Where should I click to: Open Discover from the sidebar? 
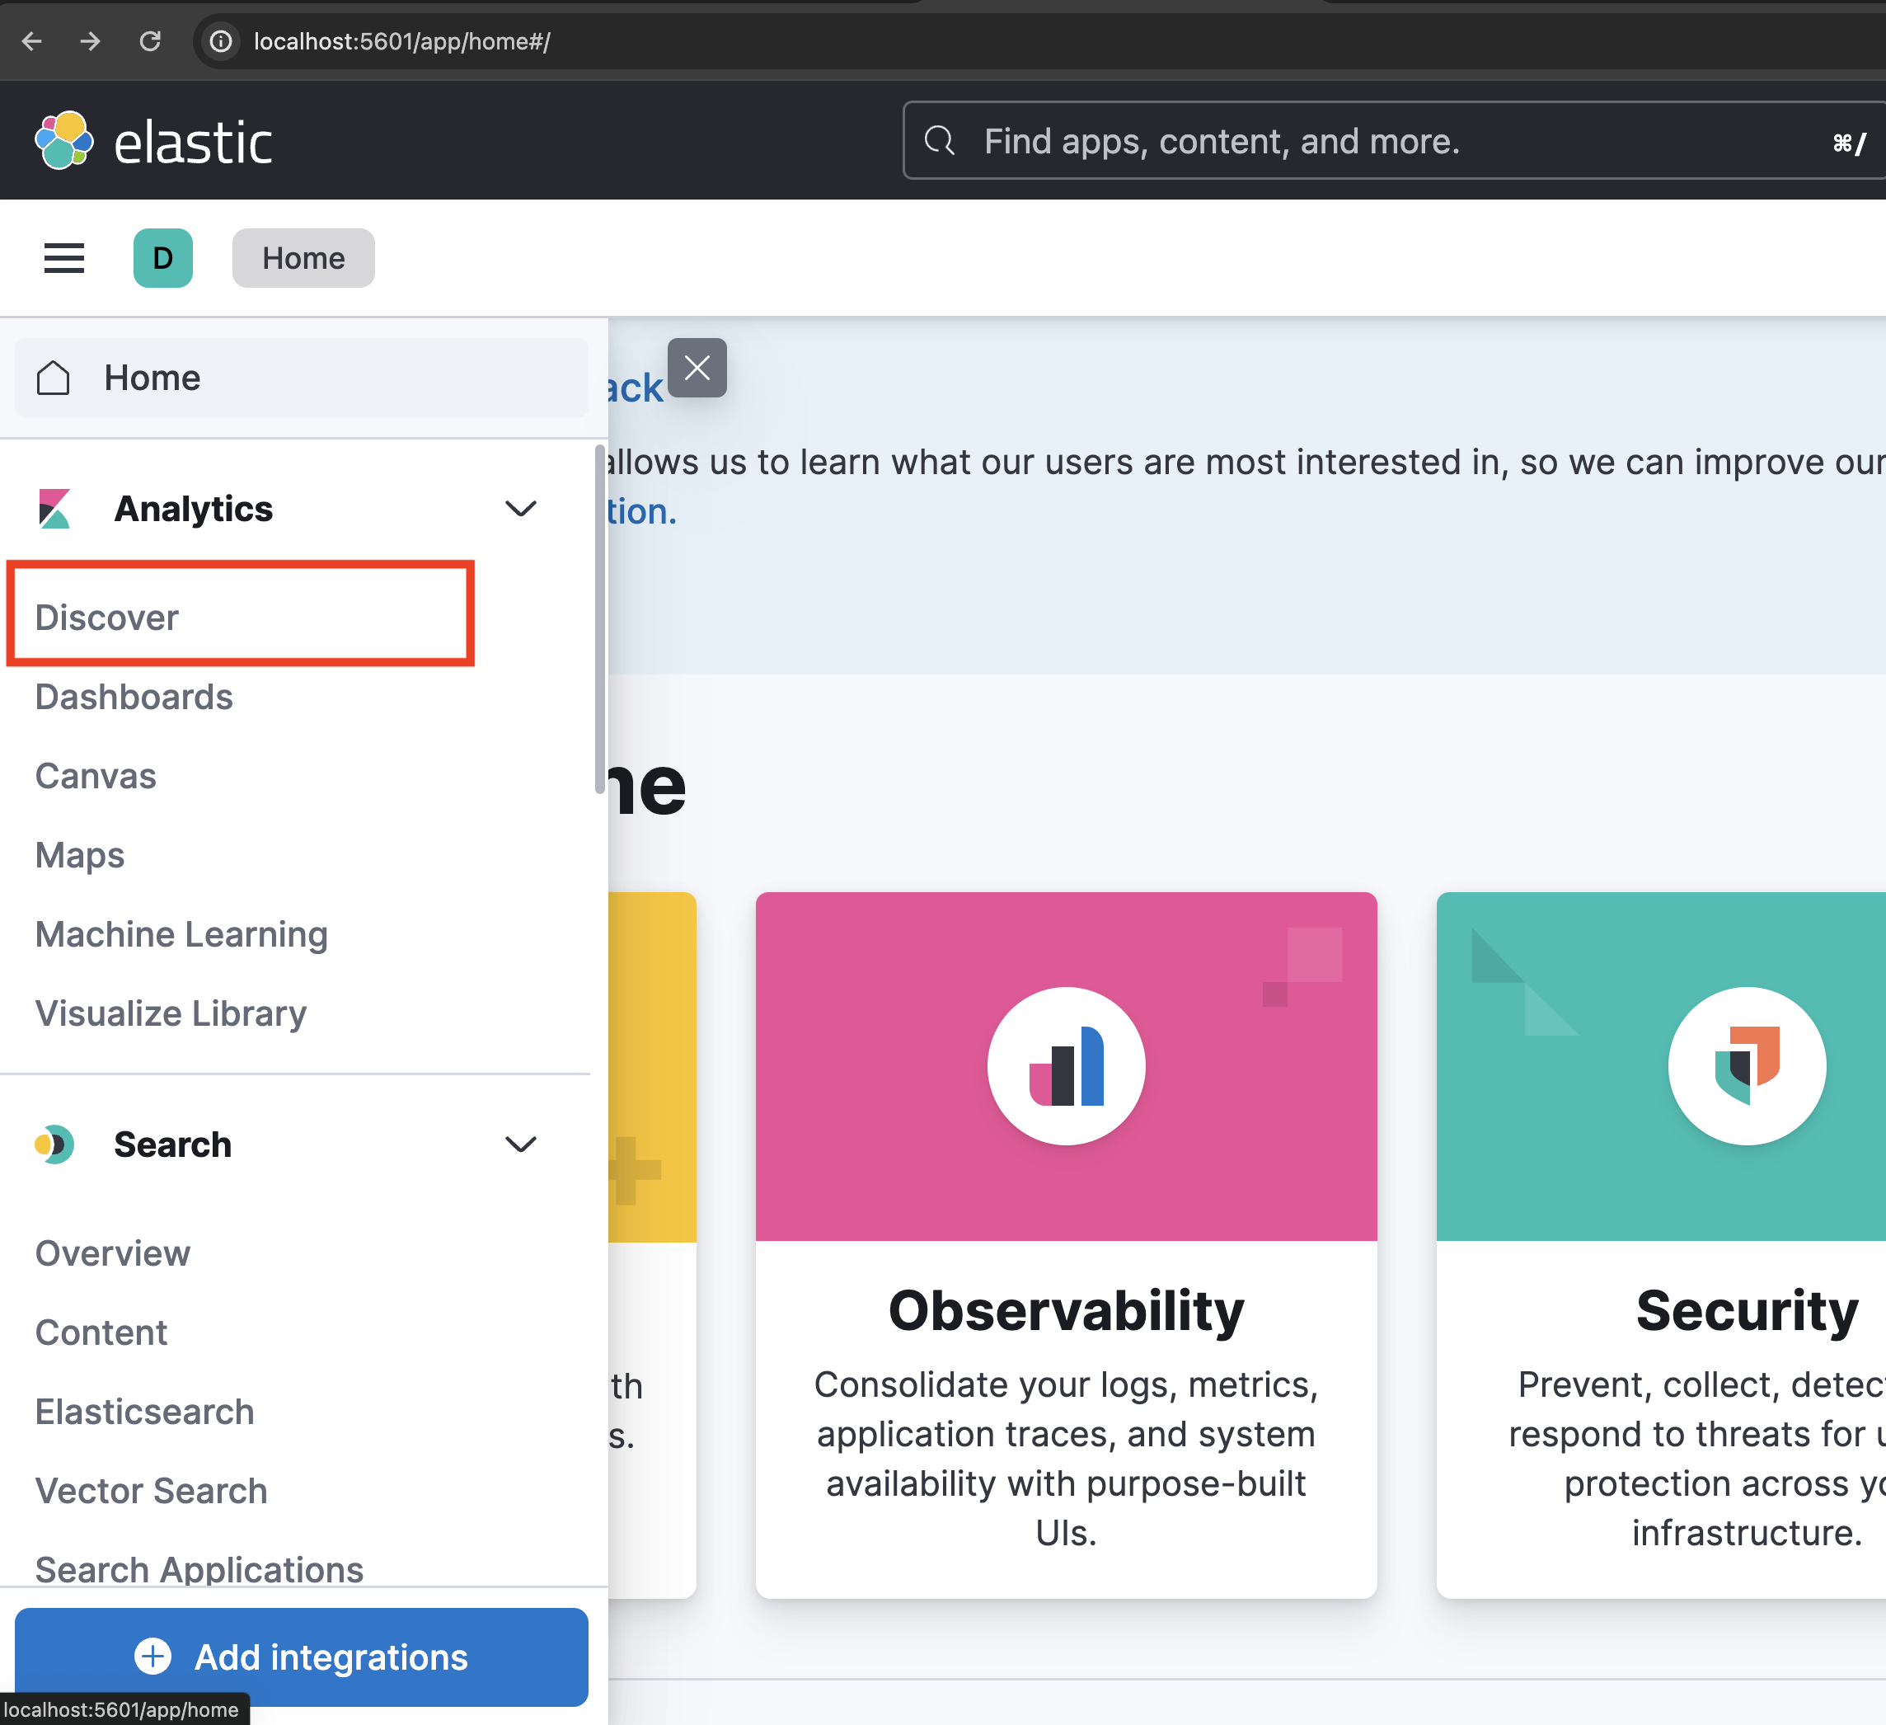(x=106, y=617)
